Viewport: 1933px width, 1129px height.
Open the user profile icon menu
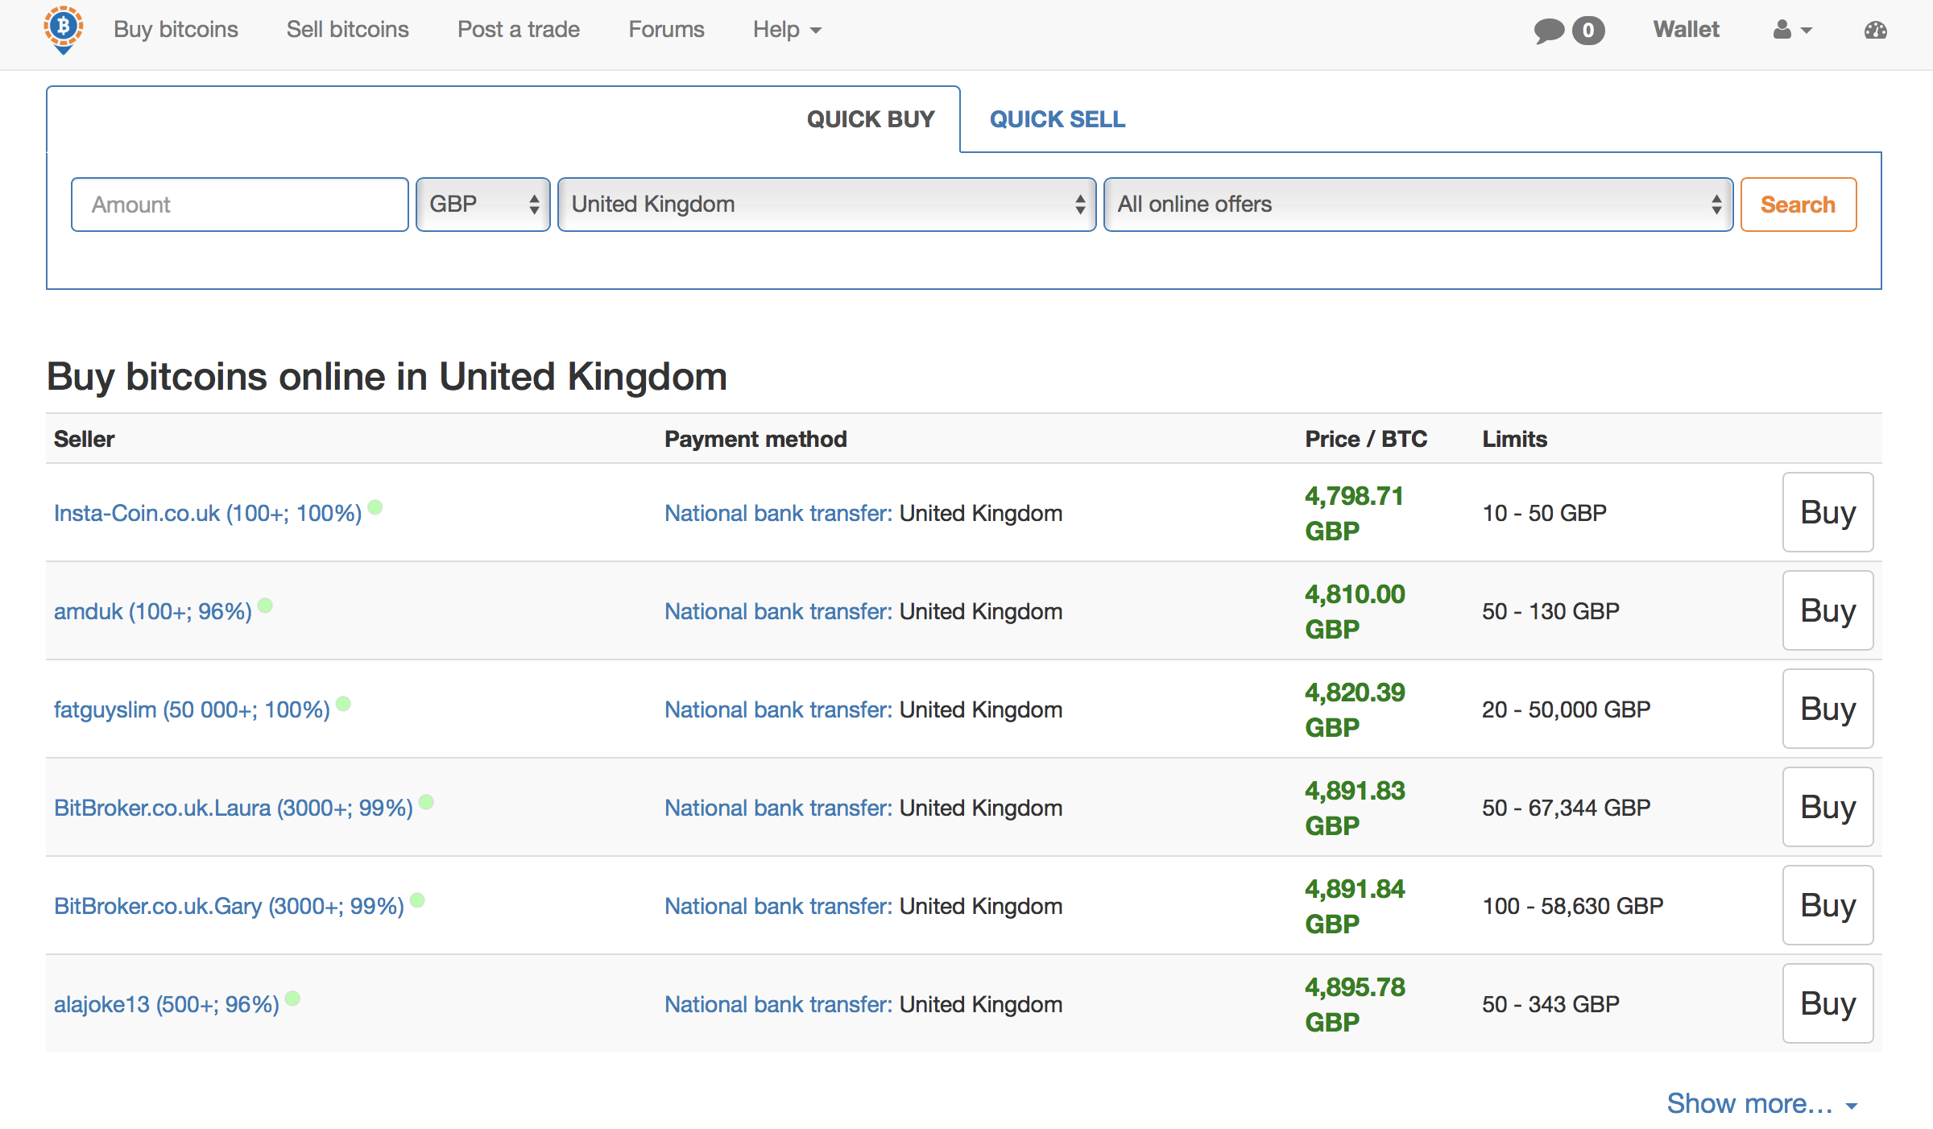pyautogui.click(x=1792, y=30)
